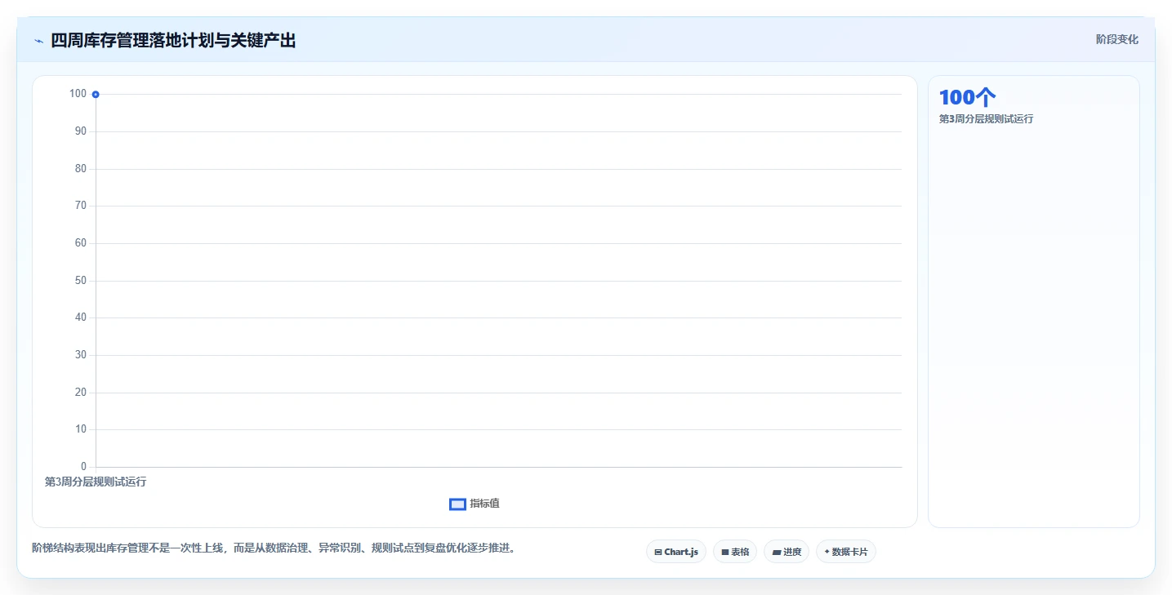Click the 100个 metric value
This screenshot has height=595, width=1172.
pyautogui.click(x=967, y=97)
